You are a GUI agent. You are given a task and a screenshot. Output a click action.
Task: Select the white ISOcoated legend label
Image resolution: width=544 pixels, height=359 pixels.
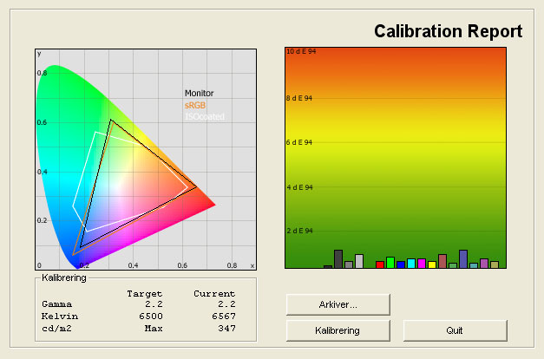coord(202,116)
